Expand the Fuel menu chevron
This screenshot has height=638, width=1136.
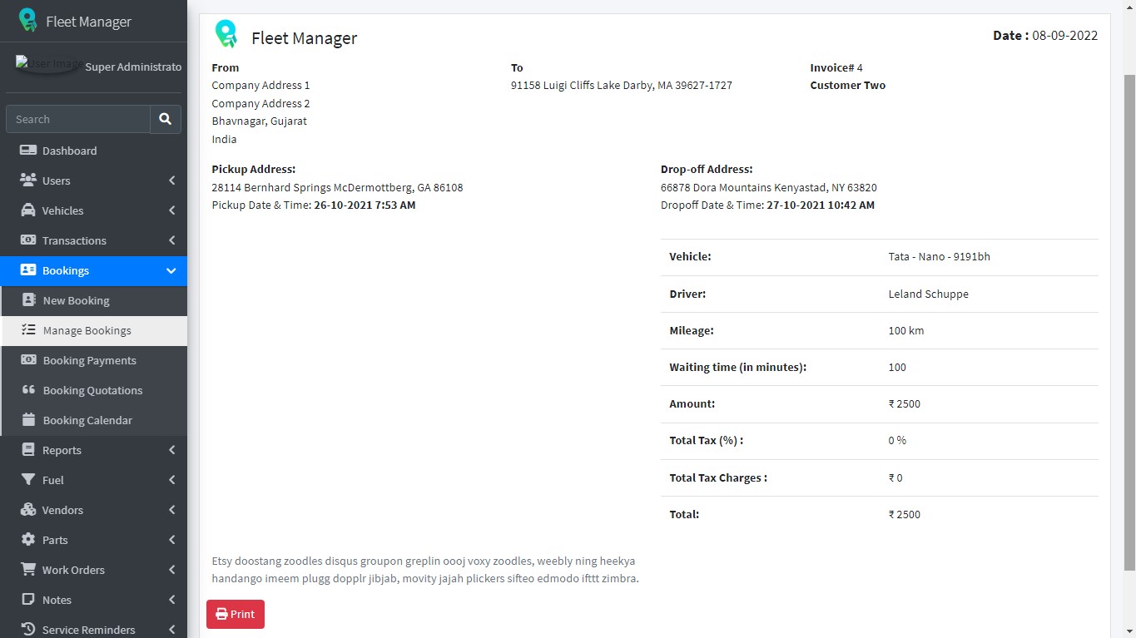pyautogui.click(x=171, y=480)
